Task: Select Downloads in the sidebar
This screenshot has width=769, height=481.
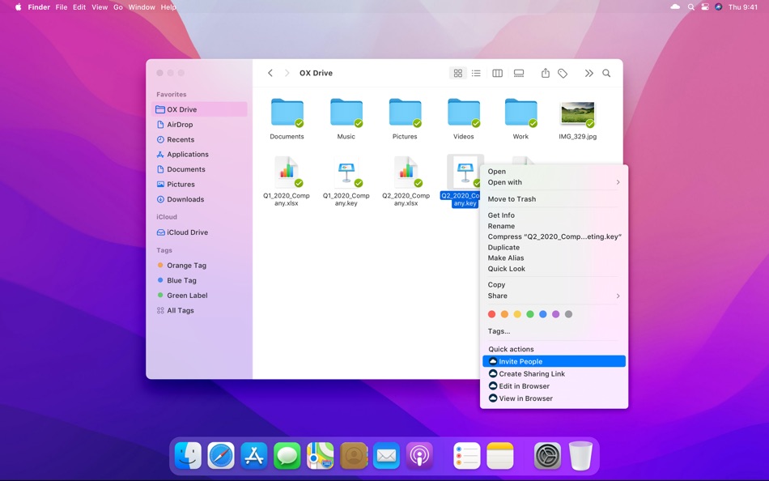Action: click(x=185, y=199)
